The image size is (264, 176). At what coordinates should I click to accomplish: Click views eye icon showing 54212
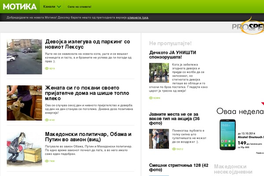tap(151, 149)
